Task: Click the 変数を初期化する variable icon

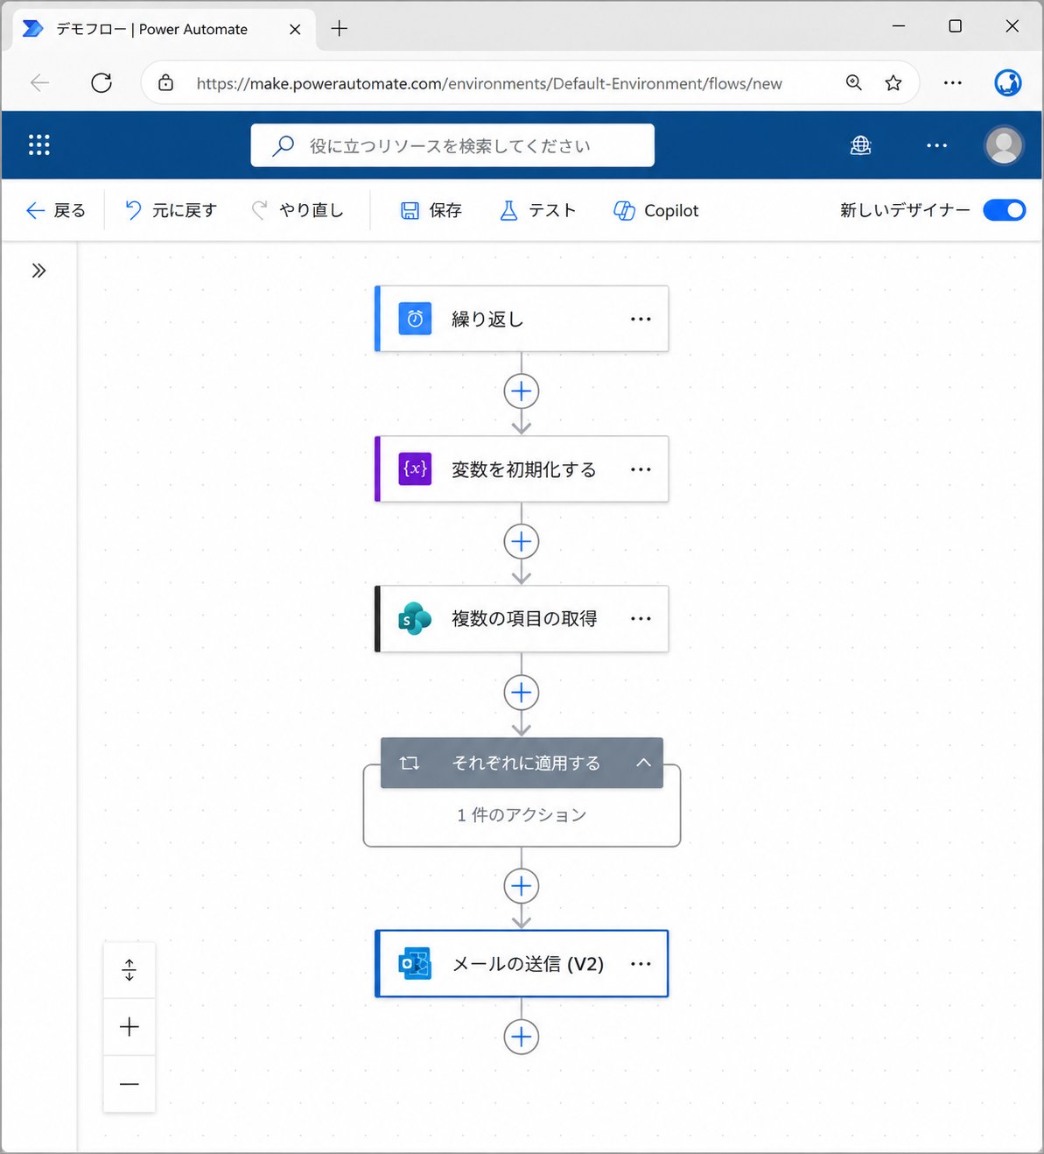Action: point(416,469)
